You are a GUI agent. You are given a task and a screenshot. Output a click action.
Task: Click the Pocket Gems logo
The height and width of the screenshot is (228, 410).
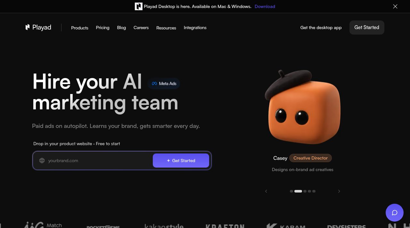tap(103, 226)
